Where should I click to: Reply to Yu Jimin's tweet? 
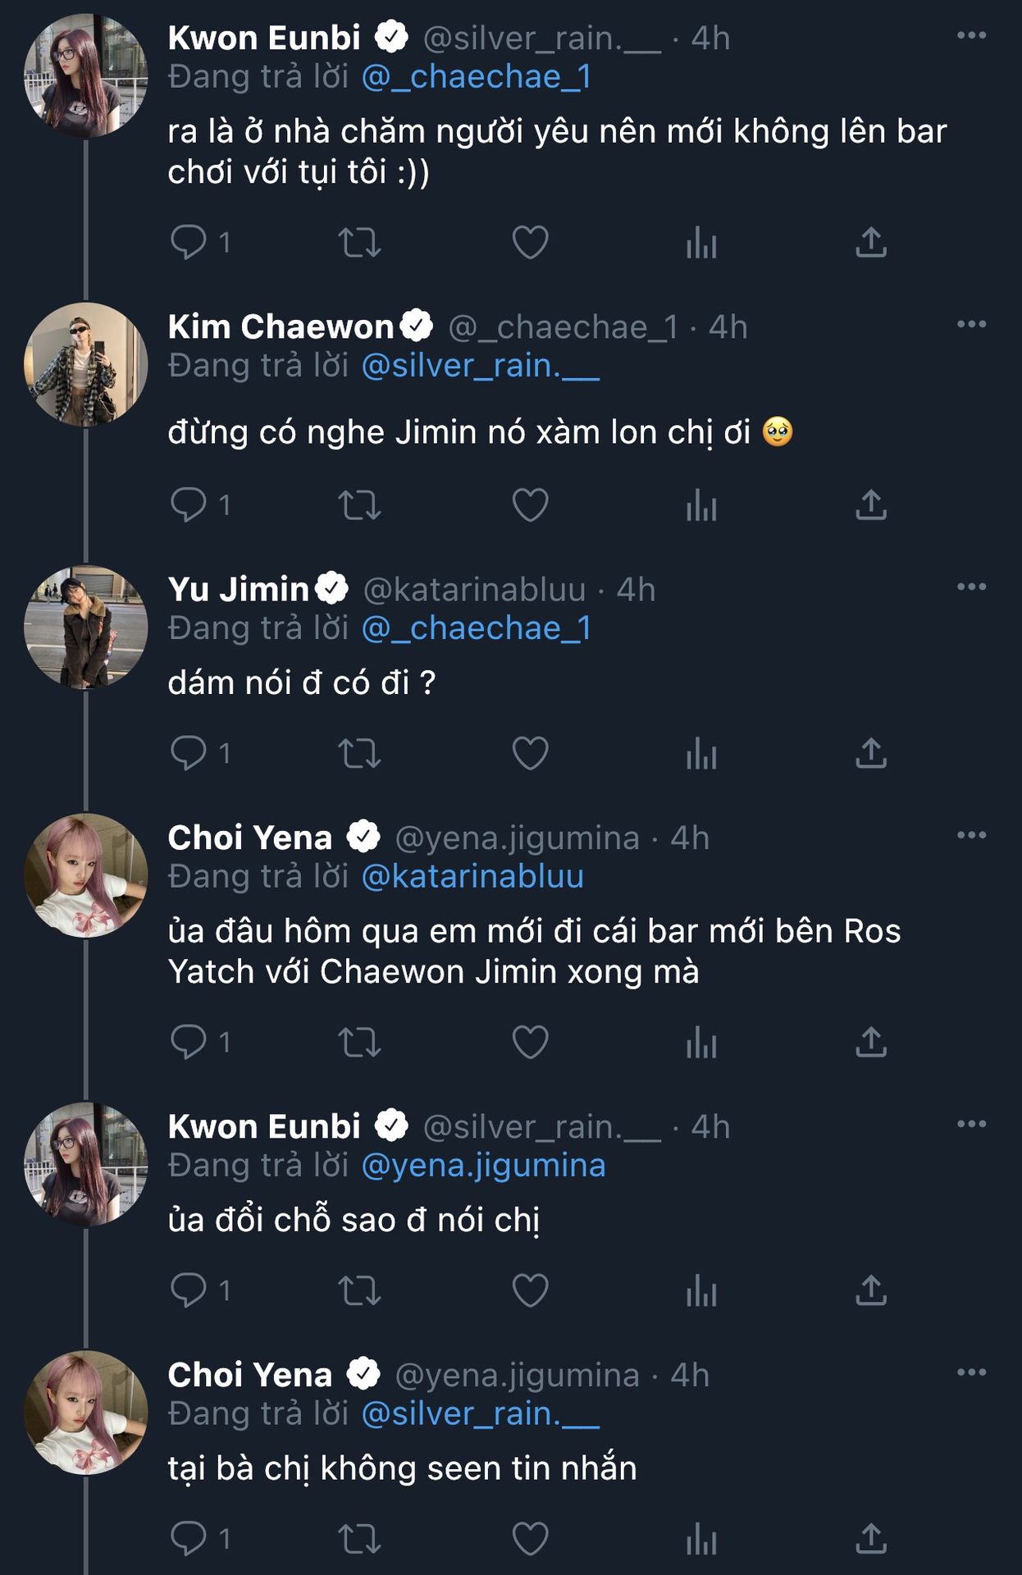[189, 753]
